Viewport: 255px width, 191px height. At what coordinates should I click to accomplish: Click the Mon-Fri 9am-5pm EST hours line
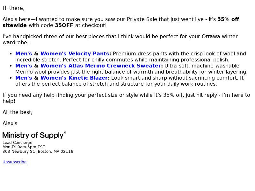[24, 147]
